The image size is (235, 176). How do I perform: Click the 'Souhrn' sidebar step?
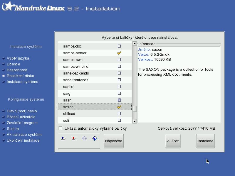click(x=13, y=129)
